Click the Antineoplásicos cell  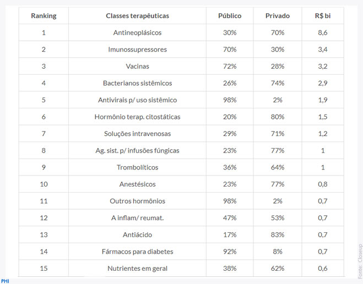137,32
